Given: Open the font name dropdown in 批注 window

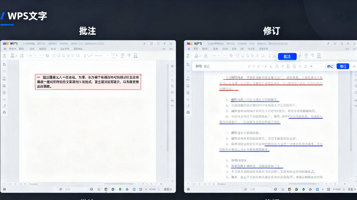Looking at the screenshot, I should point(35,56).
